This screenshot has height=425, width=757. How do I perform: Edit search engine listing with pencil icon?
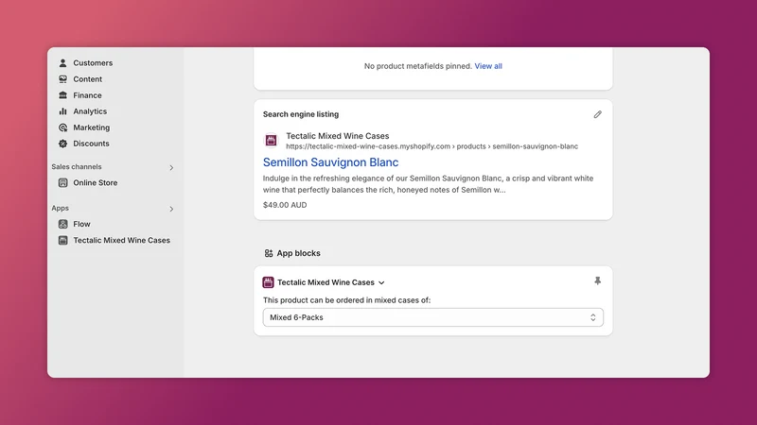click(598, 114)
